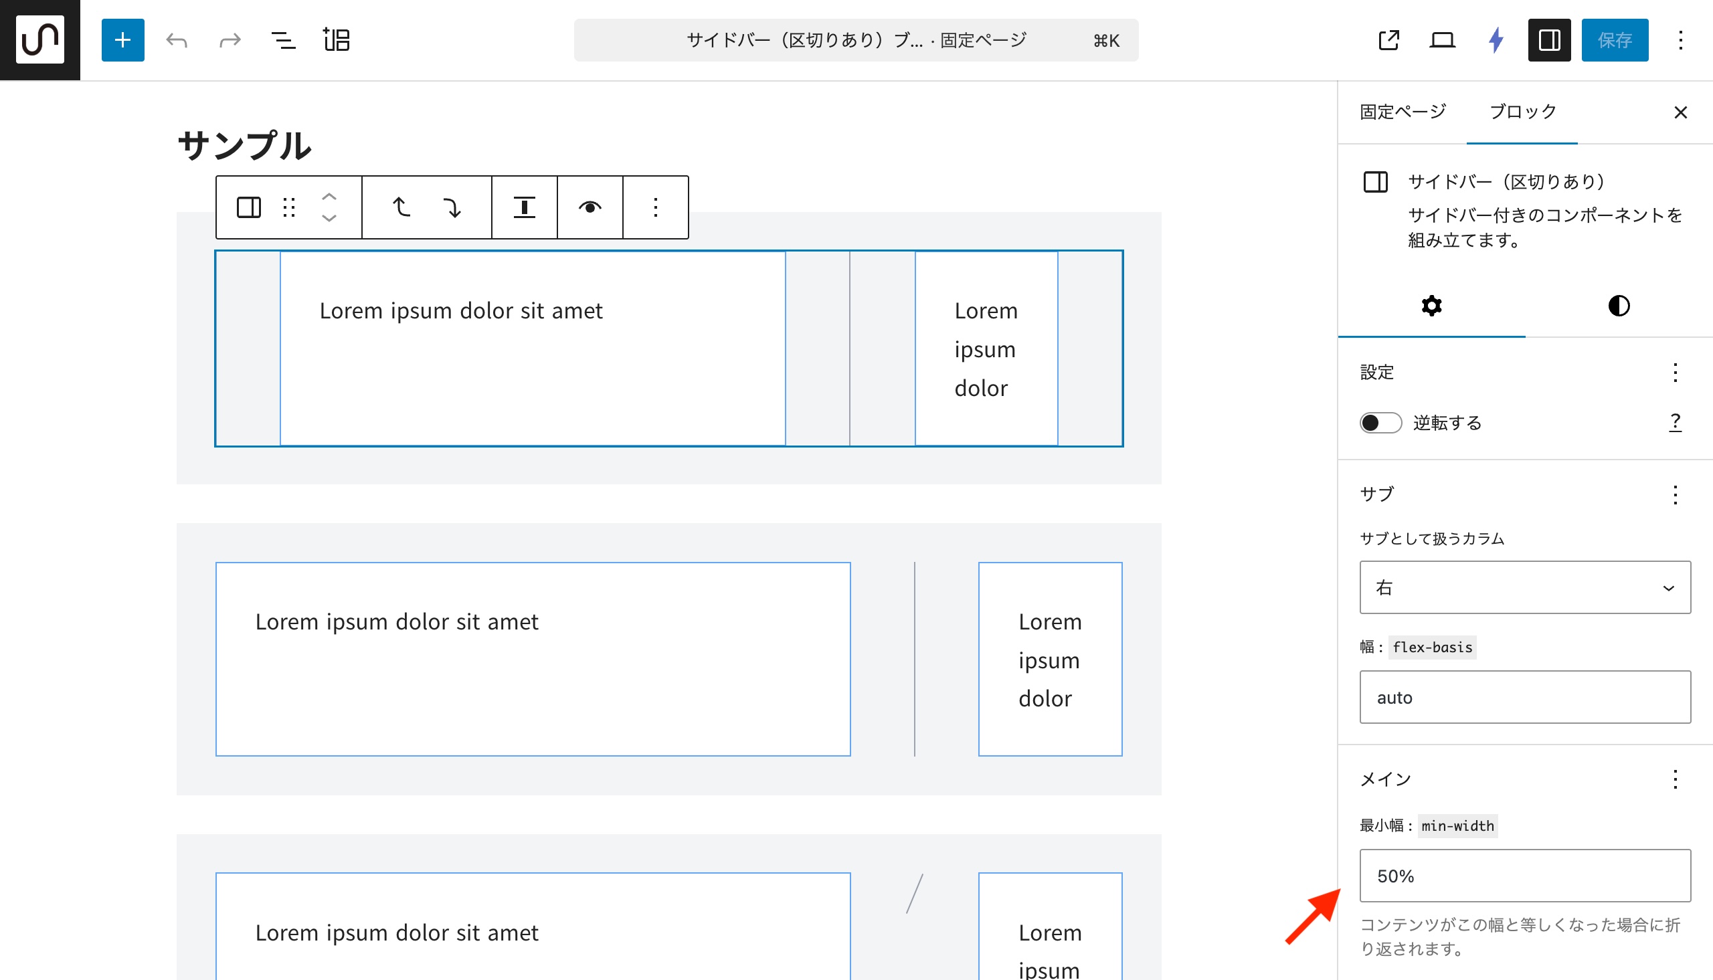This screenshot has width=1713, height=980.
Task: Click the blue block inserter plus button
Action: [122, 40]
